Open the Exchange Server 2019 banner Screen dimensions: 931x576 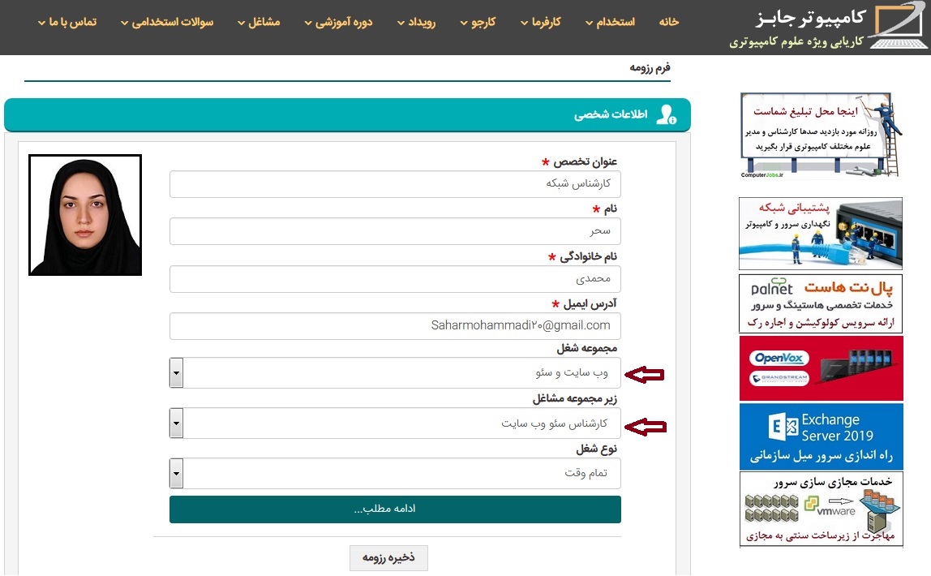[x=822, y=436]
